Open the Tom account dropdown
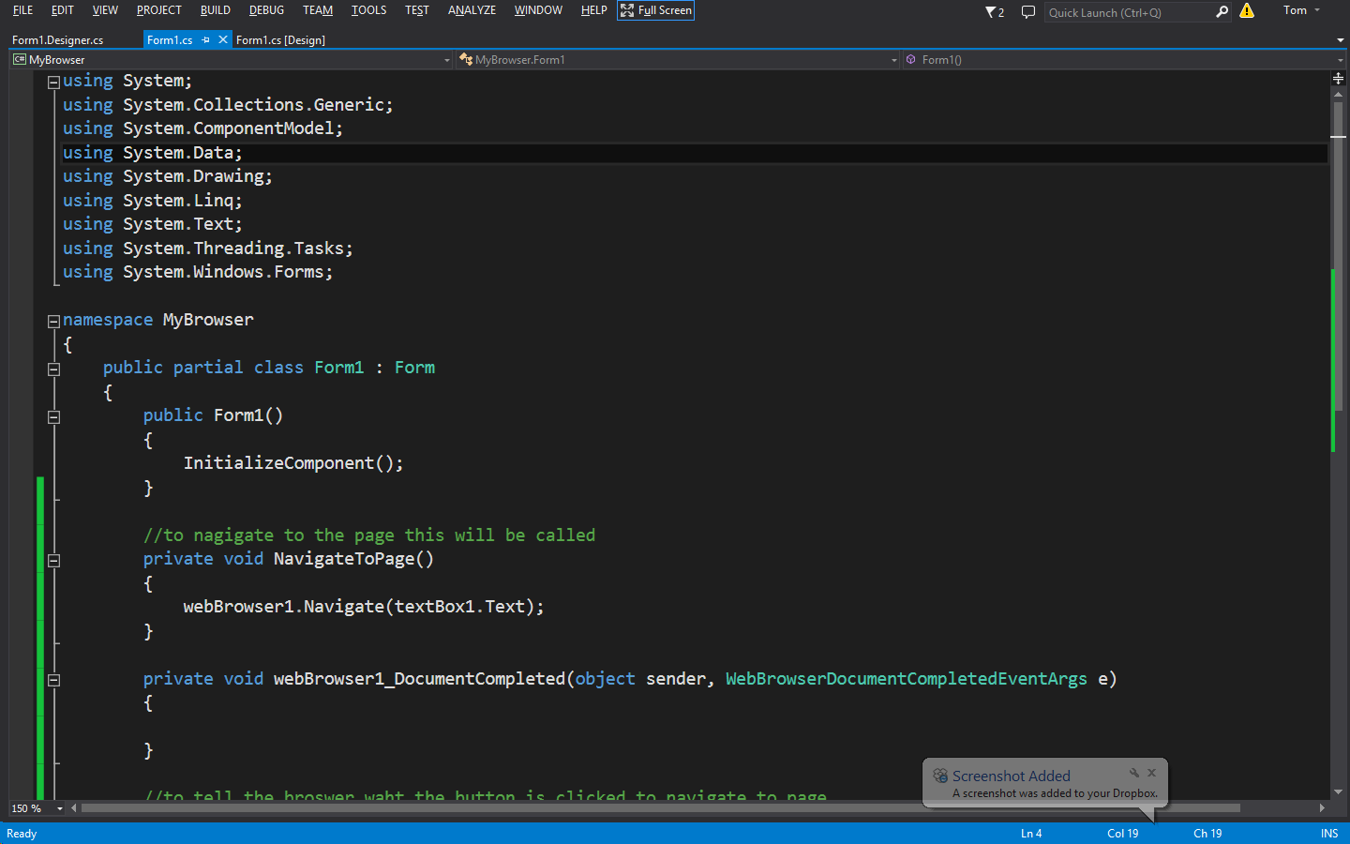This screenshot has width=1350, height=844. pos(1301,10)
